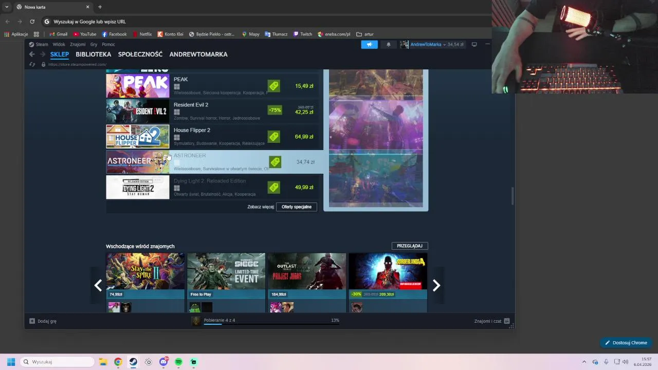Go forward in Steam navigation
Screen dimensions: 658x370
[43, 54]
